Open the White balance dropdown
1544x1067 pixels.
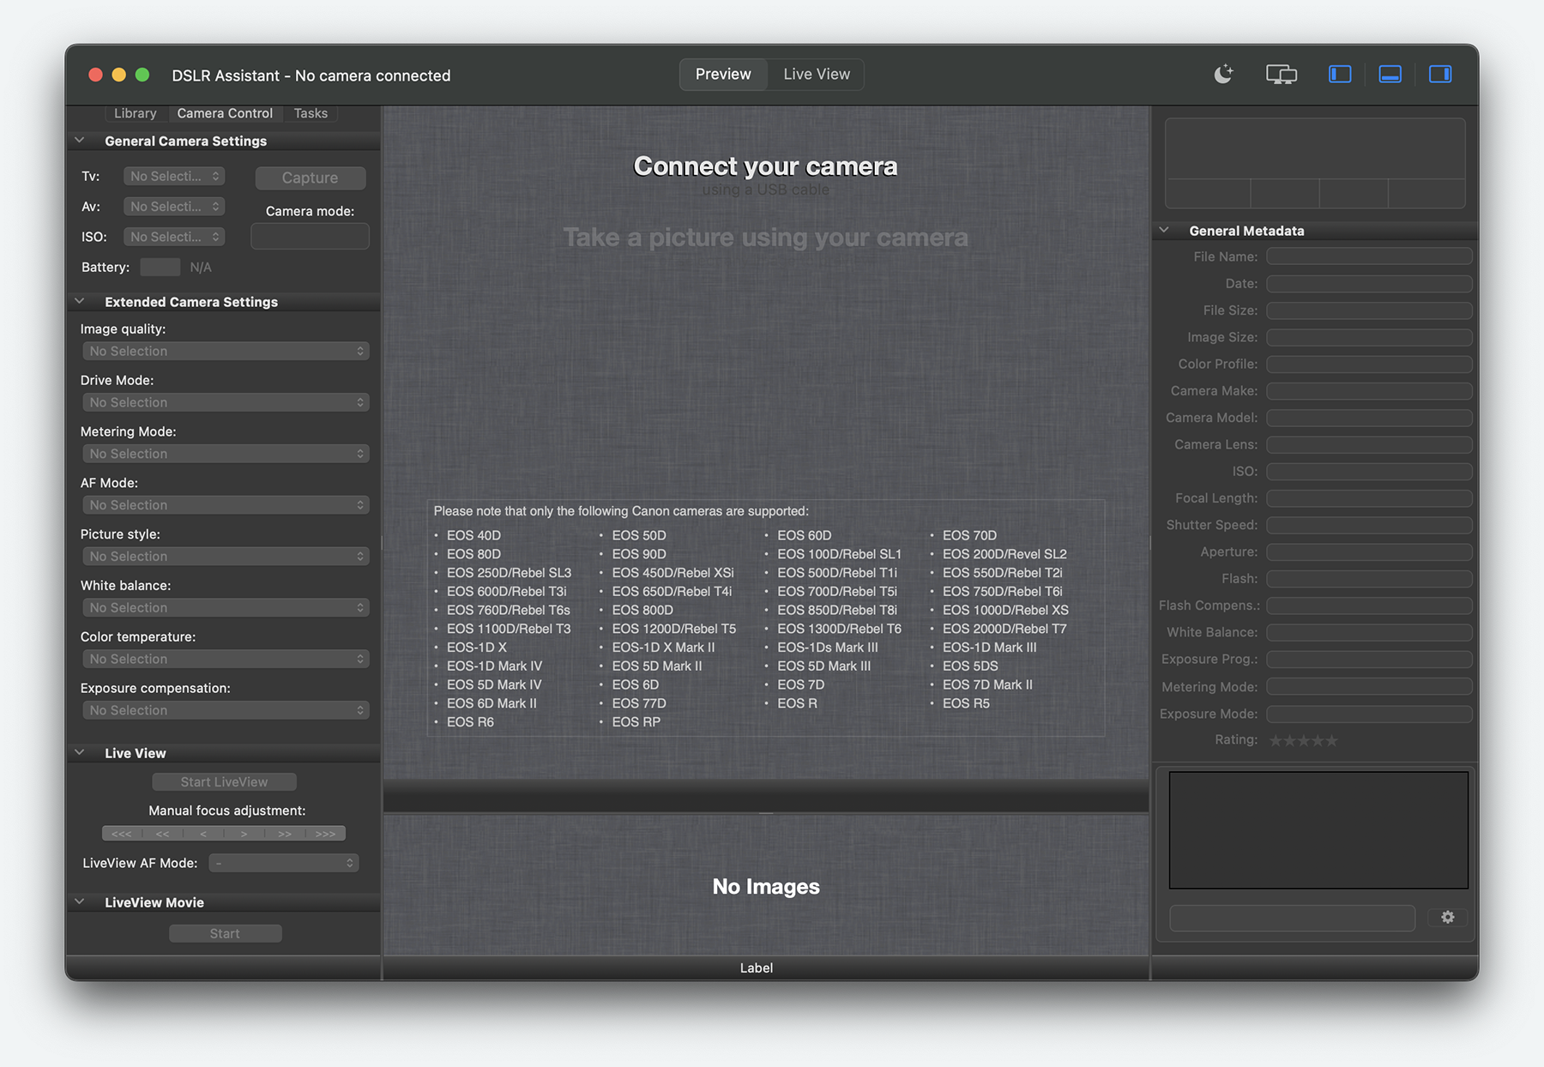[x=226, y=607]
